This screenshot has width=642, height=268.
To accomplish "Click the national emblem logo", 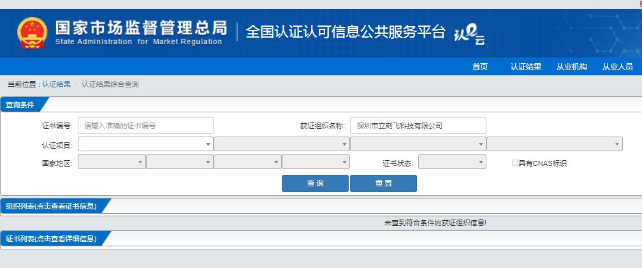I will pyautogui.click(x=33, y=33).
